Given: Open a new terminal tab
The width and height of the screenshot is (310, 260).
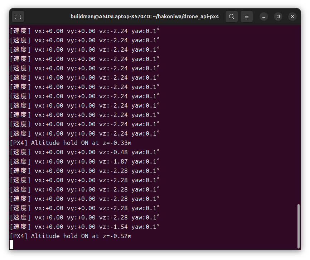Looking at the screenshot, I should 18,16.
